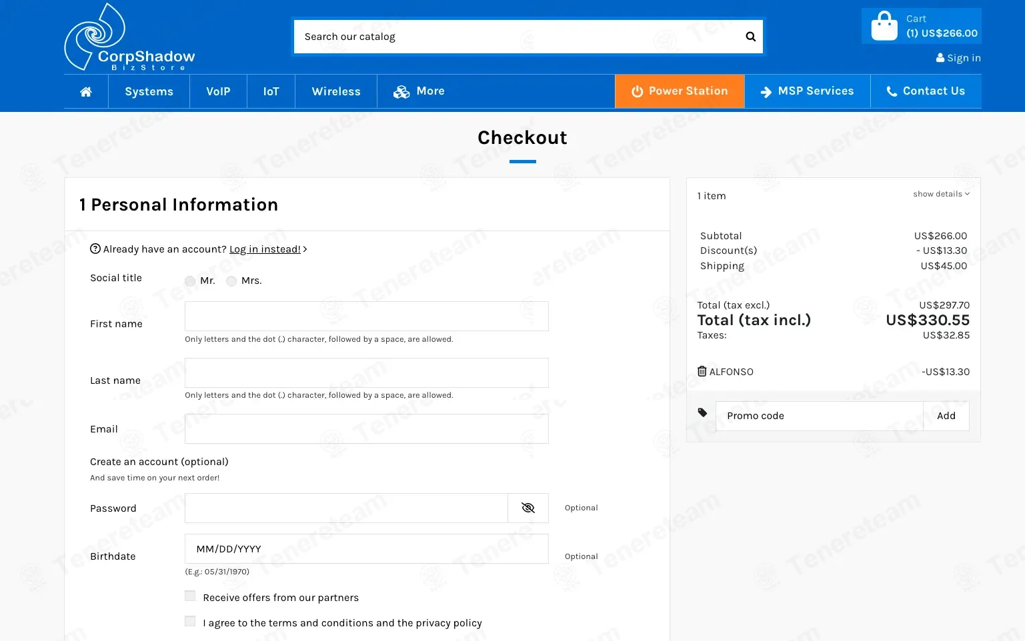Select the Mrs. social title
Viewport: 1025px width, 641px height.
231,281
